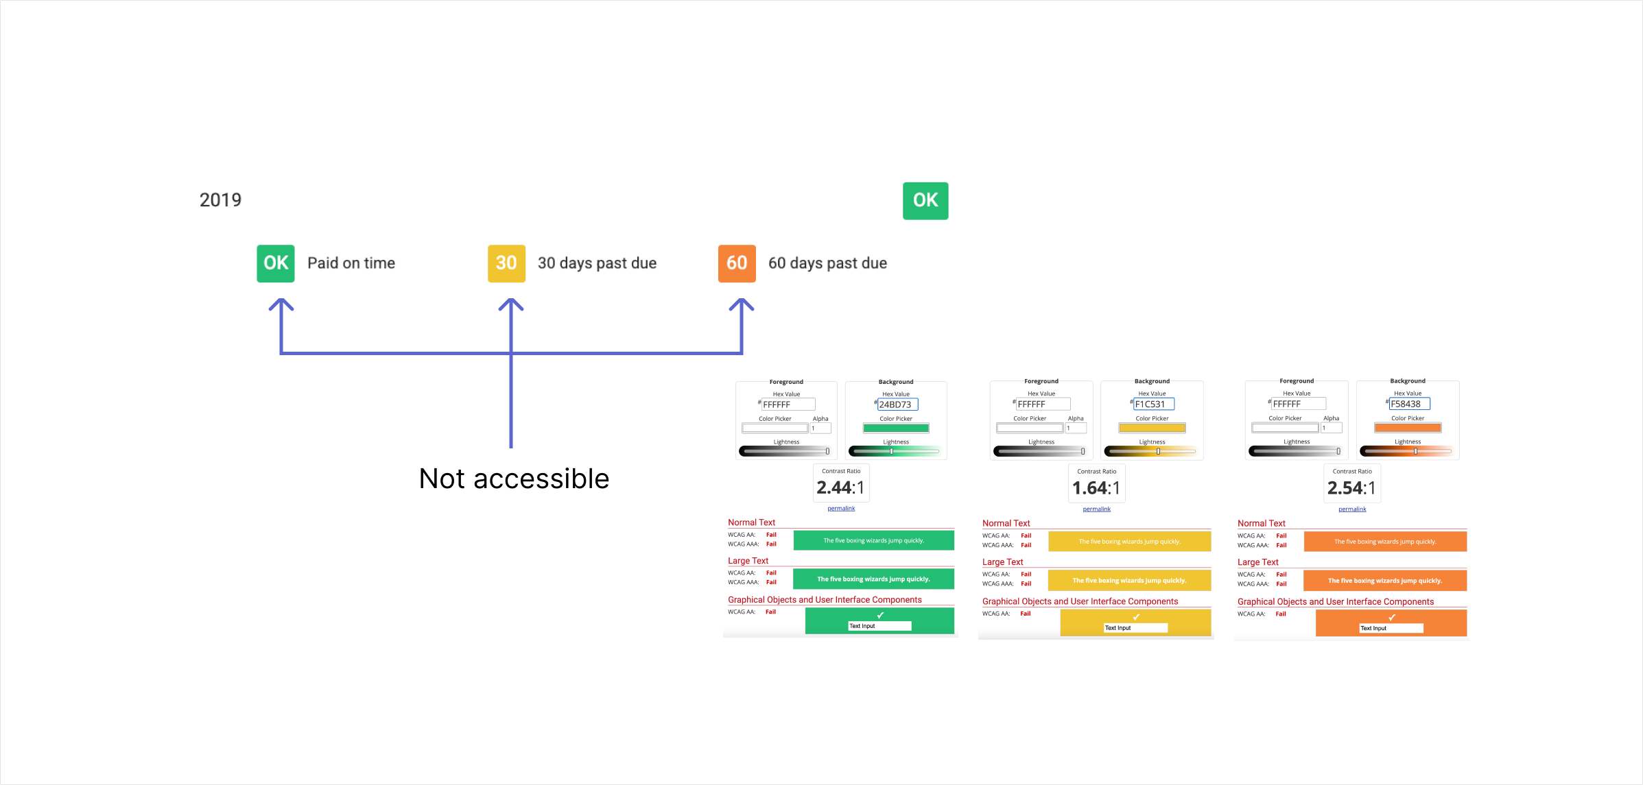
Task: Click the checkmark in the green Text Input sample
Action: [880, 615]
